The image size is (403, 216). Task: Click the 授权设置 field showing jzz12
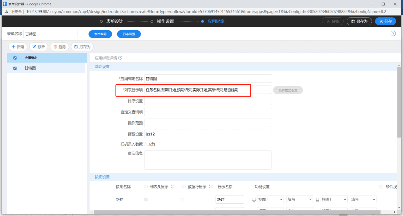pyautogui.click(x=208, y=134)
